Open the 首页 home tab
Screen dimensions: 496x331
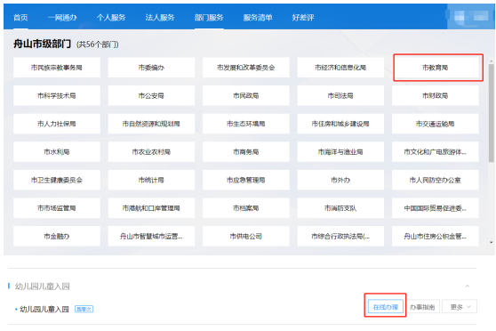tap(20, 18)
